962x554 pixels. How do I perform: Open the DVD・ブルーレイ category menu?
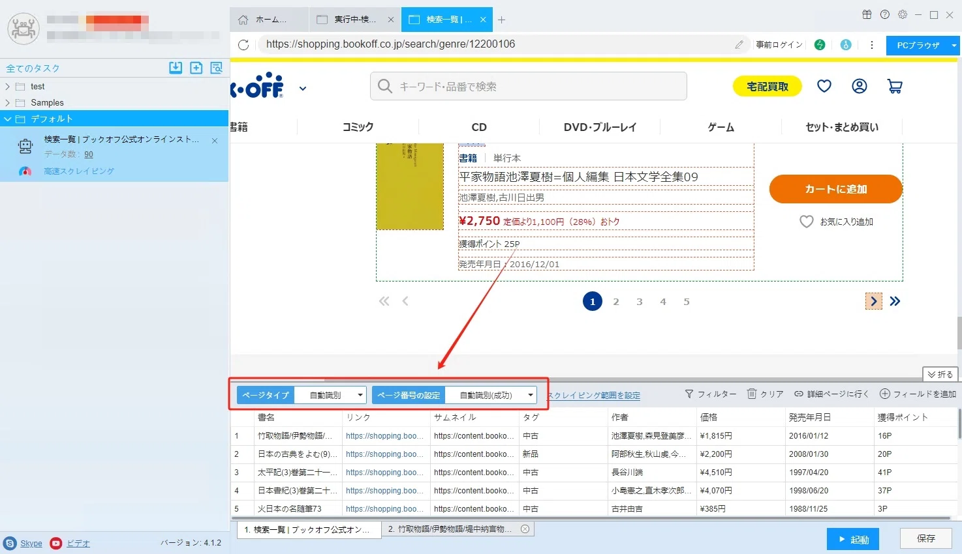pos(600,127)
